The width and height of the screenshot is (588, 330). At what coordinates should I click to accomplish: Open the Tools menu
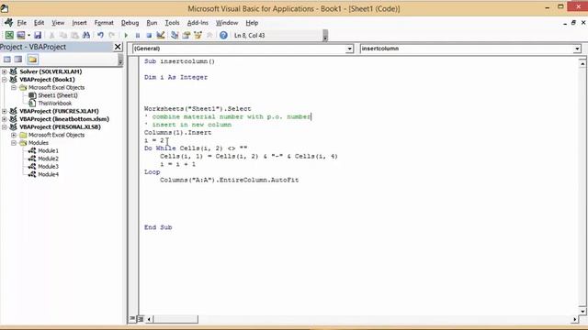pyautogui.click(x=172, y=23)
